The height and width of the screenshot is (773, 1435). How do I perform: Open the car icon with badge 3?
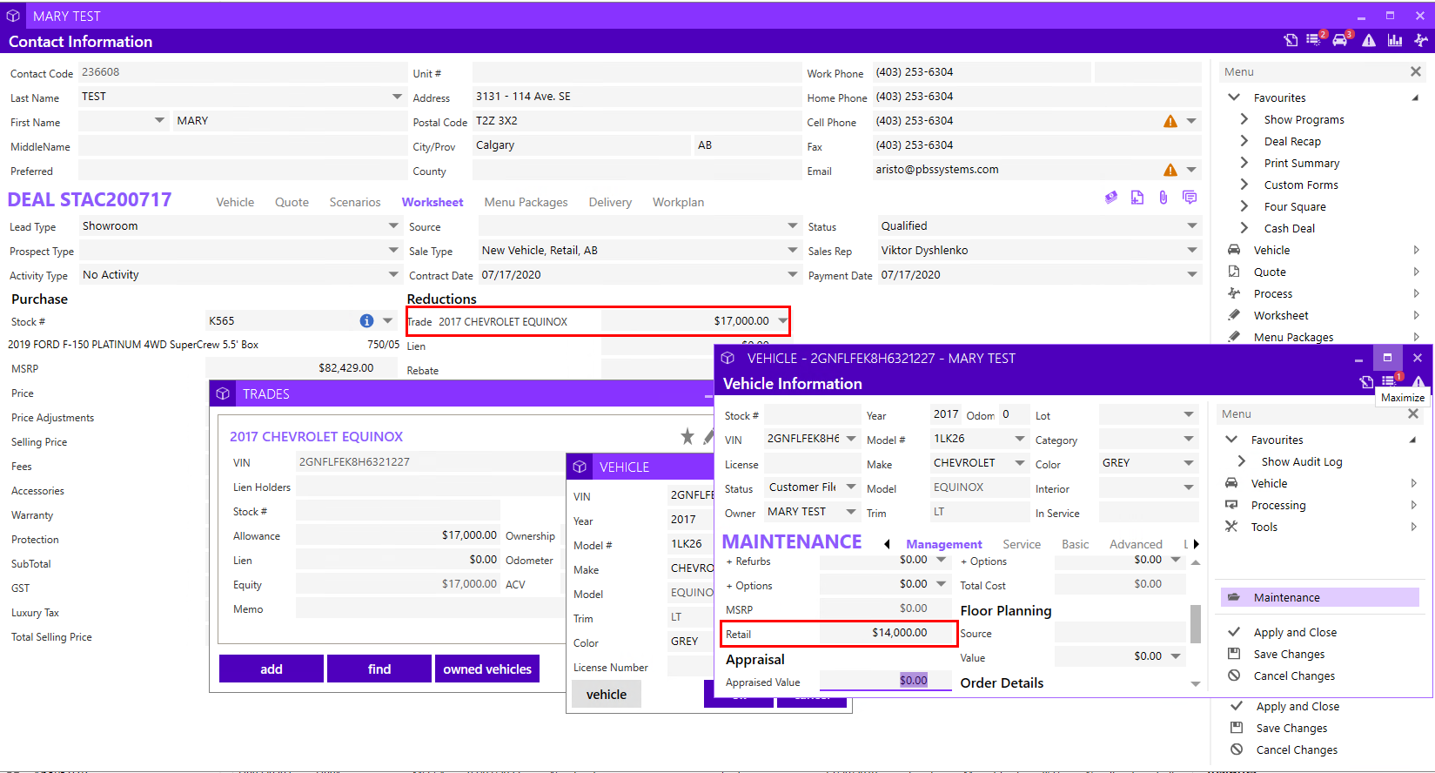pyautogui.click(x=1340, y=40)
